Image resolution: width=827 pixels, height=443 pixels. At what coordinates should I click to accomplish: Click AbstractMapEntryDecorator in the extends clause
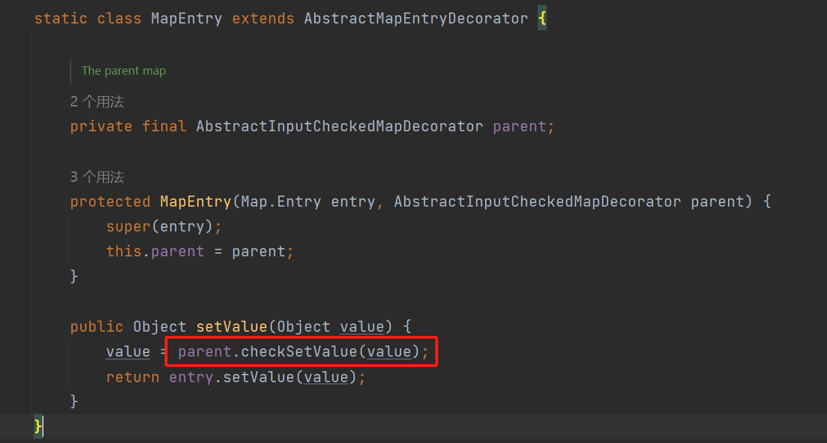coord(415,19)
